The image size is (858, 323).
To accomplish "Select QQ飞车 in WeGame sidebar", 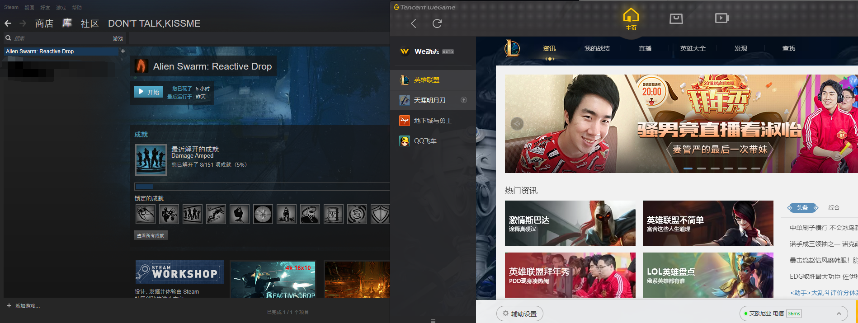I will [433, 141].
